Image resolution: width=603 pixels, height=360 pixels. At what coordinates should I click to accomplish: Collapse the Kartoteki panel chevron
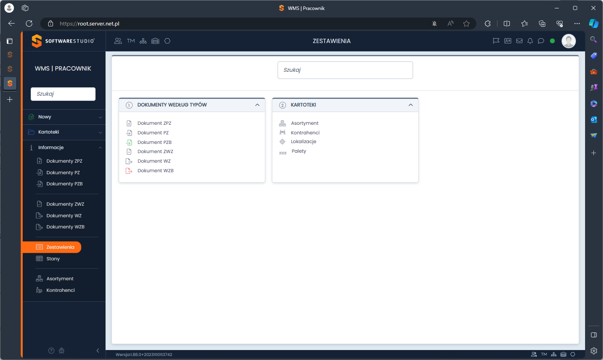click(411, 105)
